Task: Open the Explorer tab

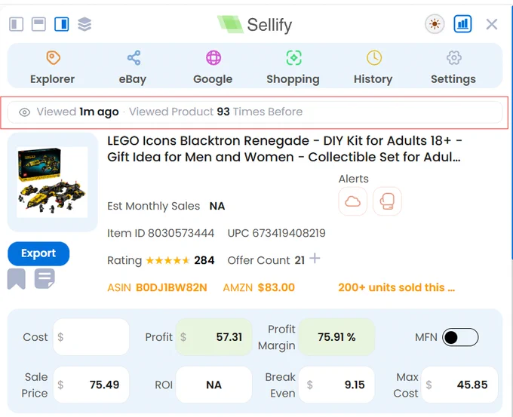Action: pyautogui.click(x=52, y=68)
